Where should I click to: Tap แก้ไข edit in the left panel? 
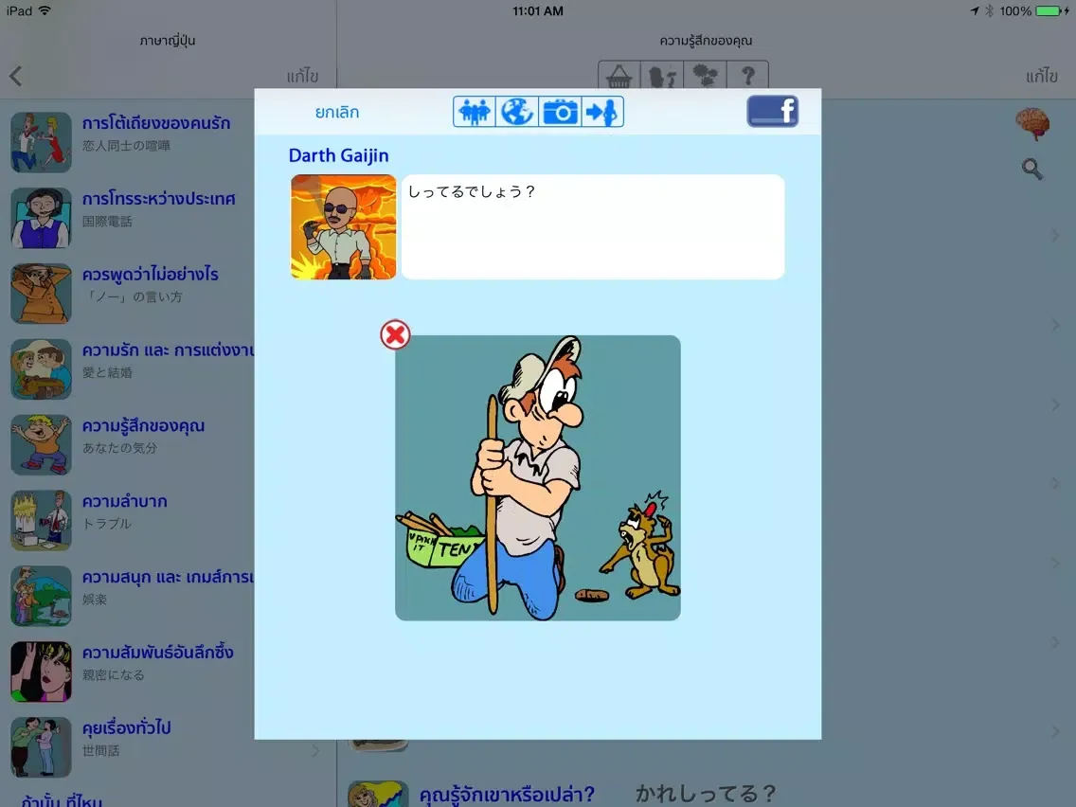click(302, 76)
